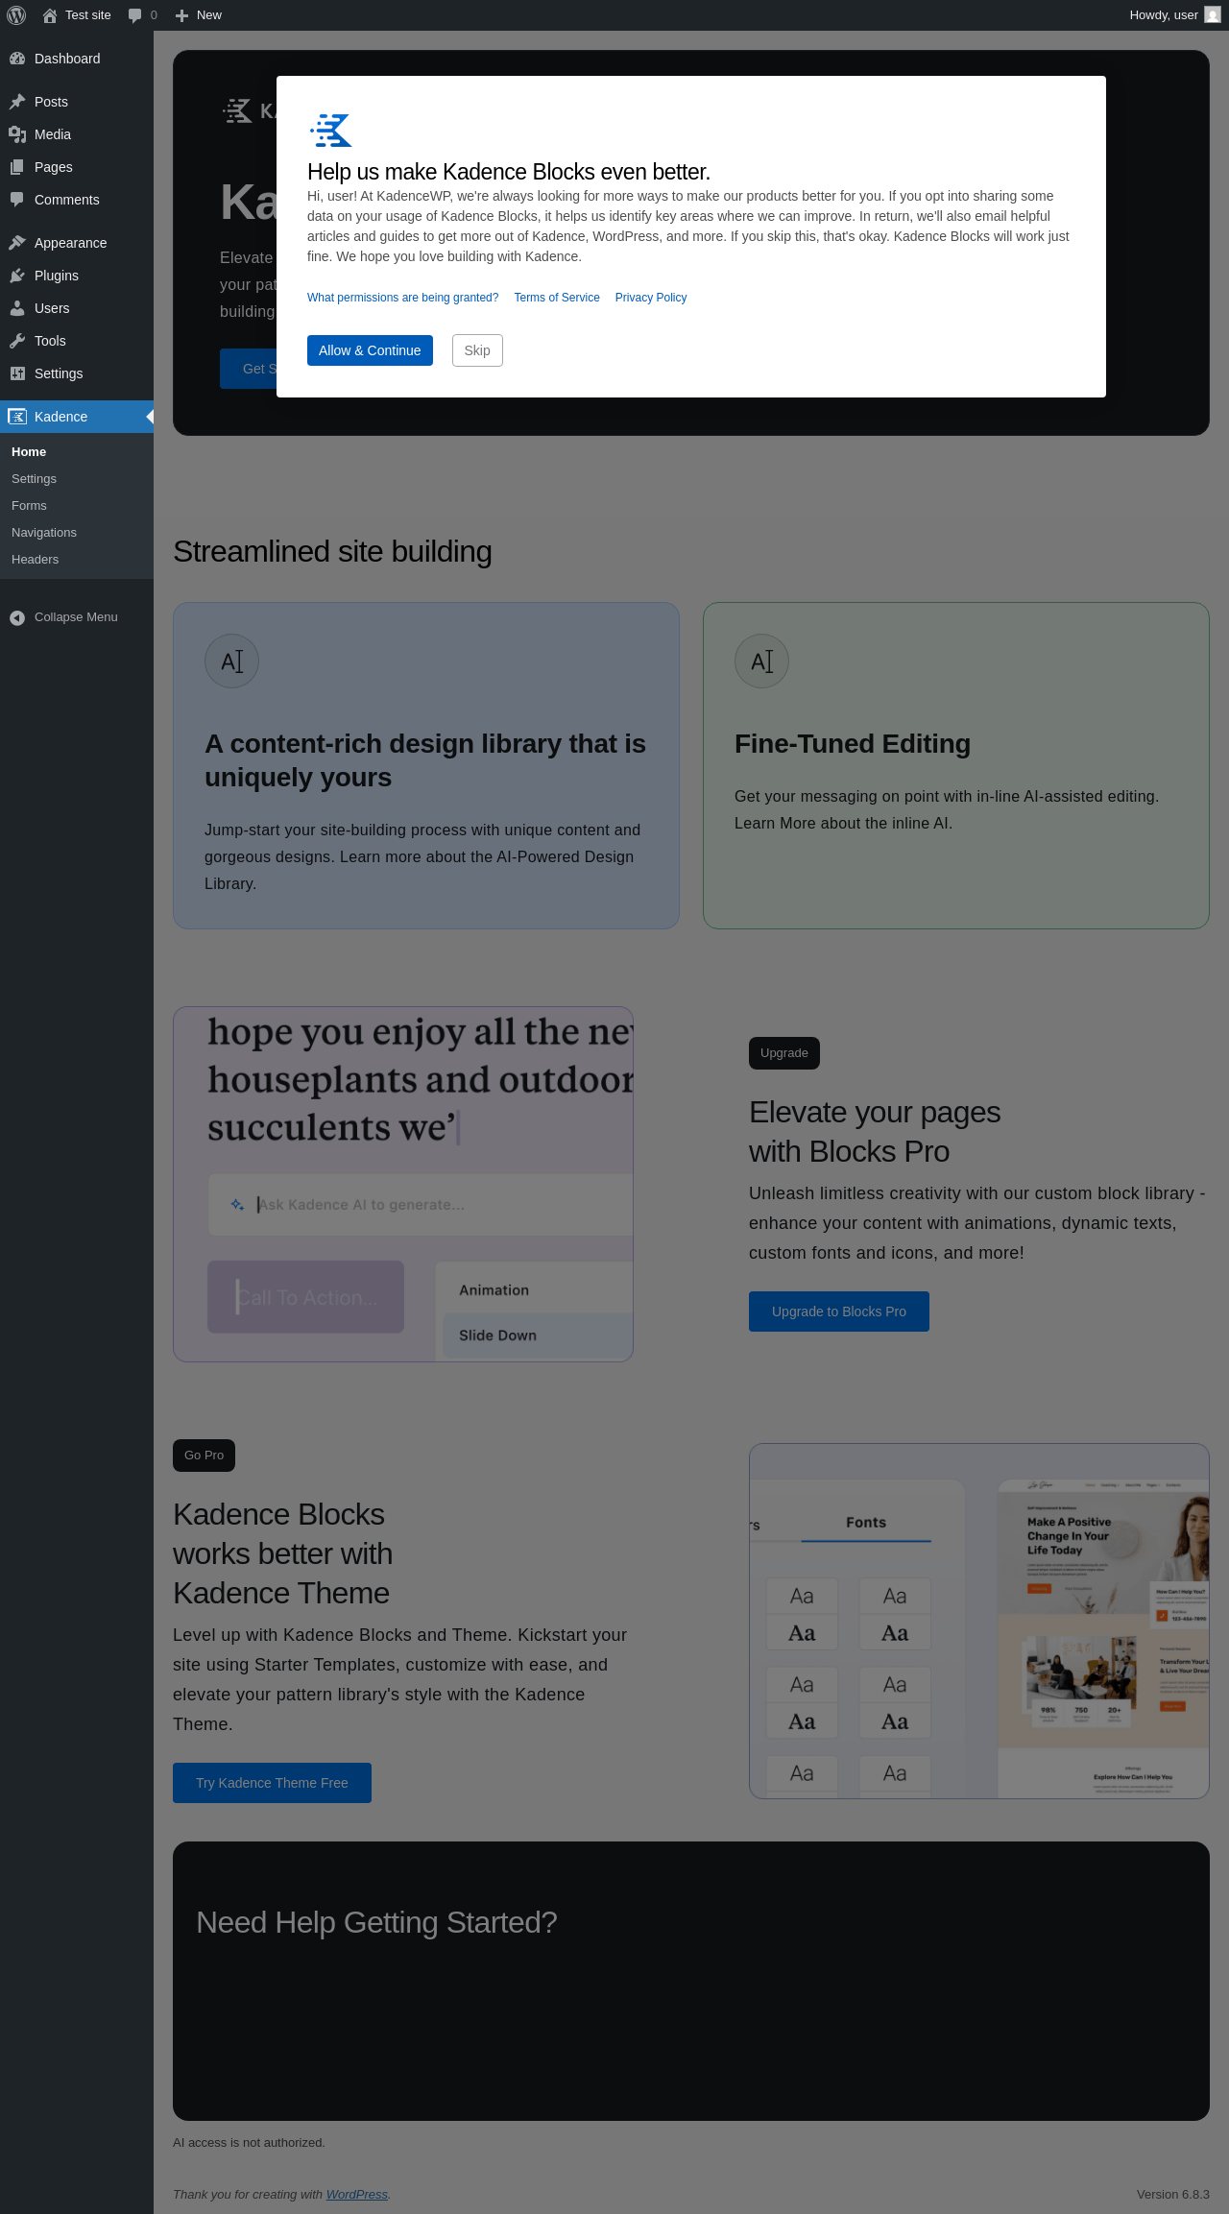The width and height of the screenshot is (1229, 2214).
Task: Expand What permissions are being granted
Action: click(x=402, y=298)
